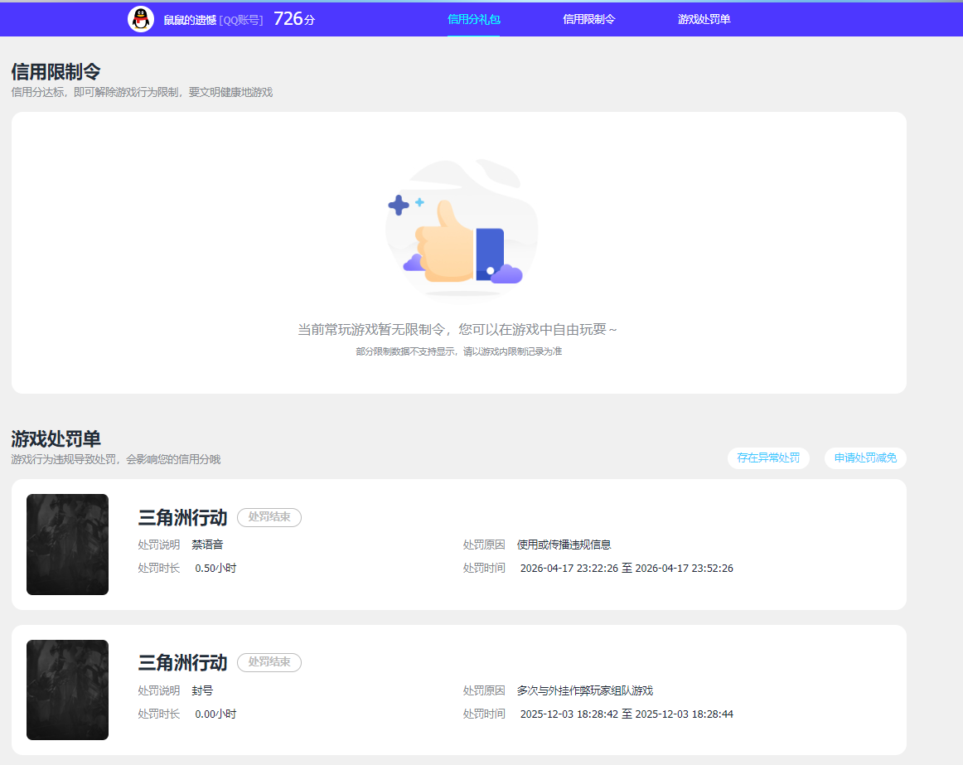Click the 封号 penalty description
The width and height of the screenshot is (963, 765).
pyautogui.click(x=202, y=690)
